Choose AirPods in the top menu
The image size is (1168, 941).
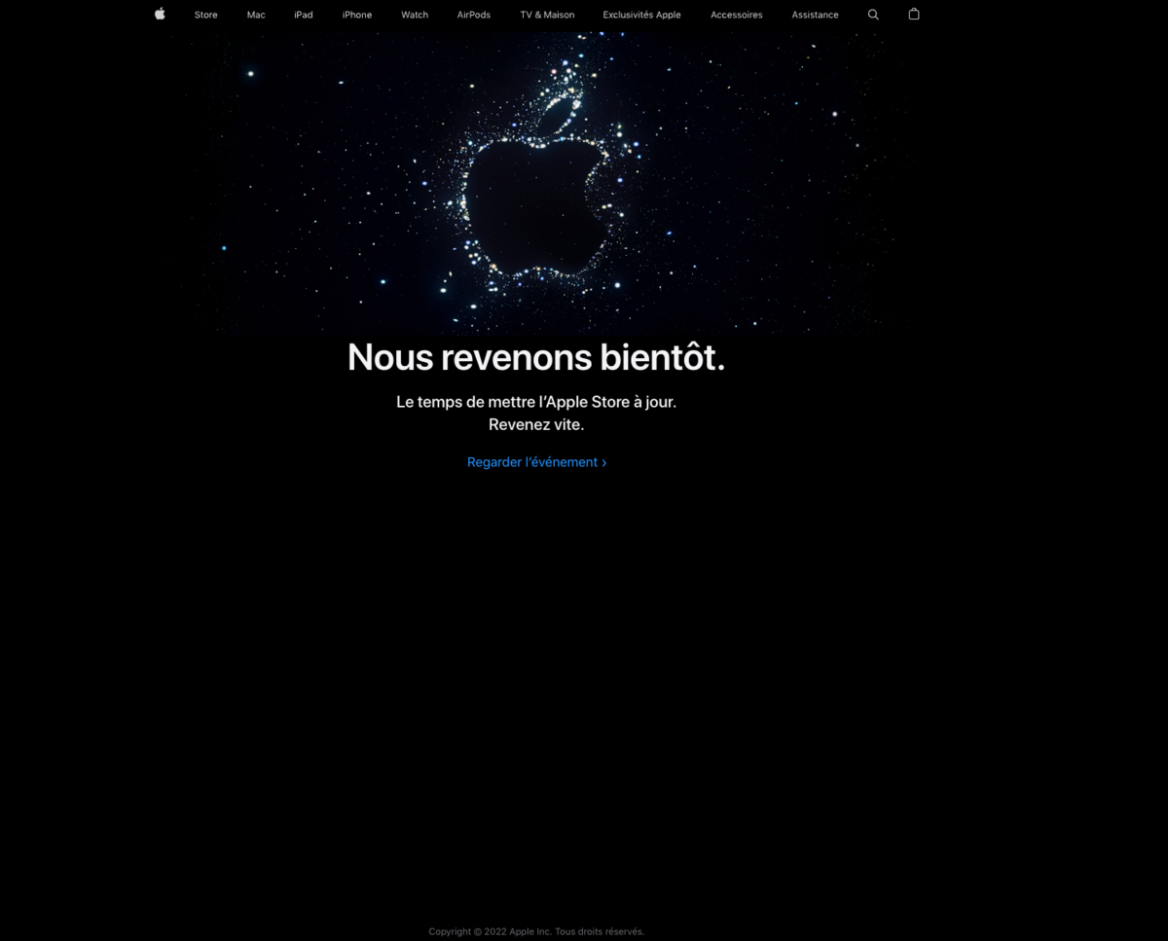(474, 15)
